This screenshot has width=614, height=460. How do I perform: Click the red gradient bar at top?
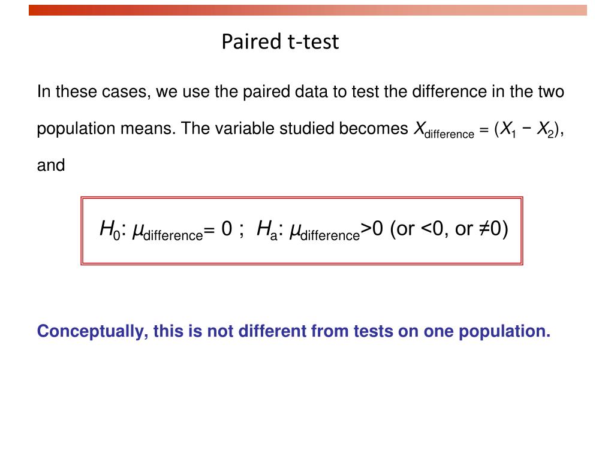pyautogui.click(x=308, y=10)
